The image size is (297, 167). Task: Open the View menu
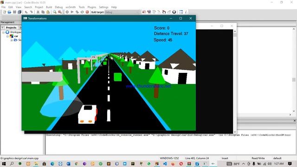[19, 7]
